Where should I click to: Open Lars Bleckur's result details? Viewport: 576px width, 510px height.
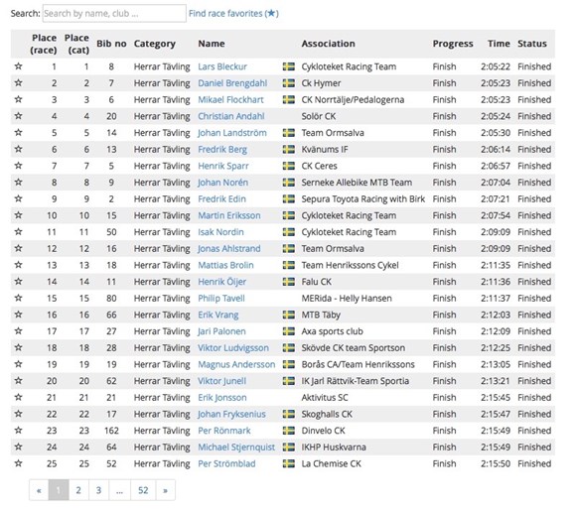point(222,66)
